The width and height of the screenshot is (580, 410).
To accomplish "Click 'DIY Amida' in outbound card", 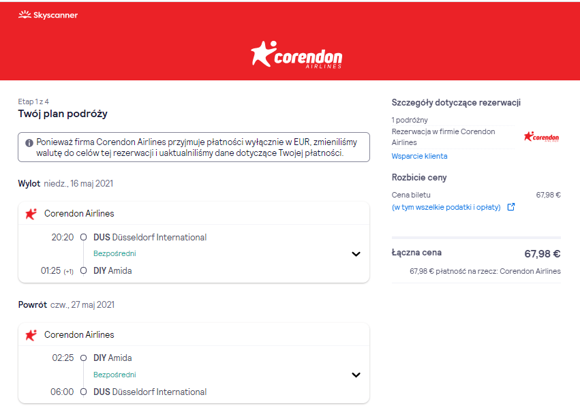I will 112,270.
